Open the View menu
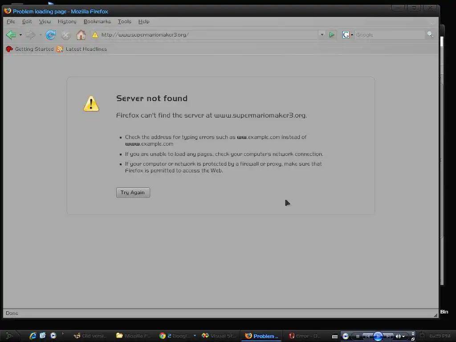The width and height of the screenshot is (456, 342). pyautogui.click(x=45, y=21)
